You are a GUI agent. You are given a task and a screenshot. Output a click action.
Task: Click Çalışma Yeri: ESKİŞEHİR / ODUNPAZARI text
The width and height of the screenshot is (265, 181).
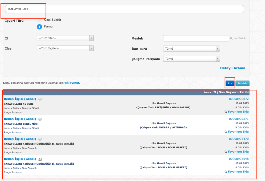click(x=163, y=107)
